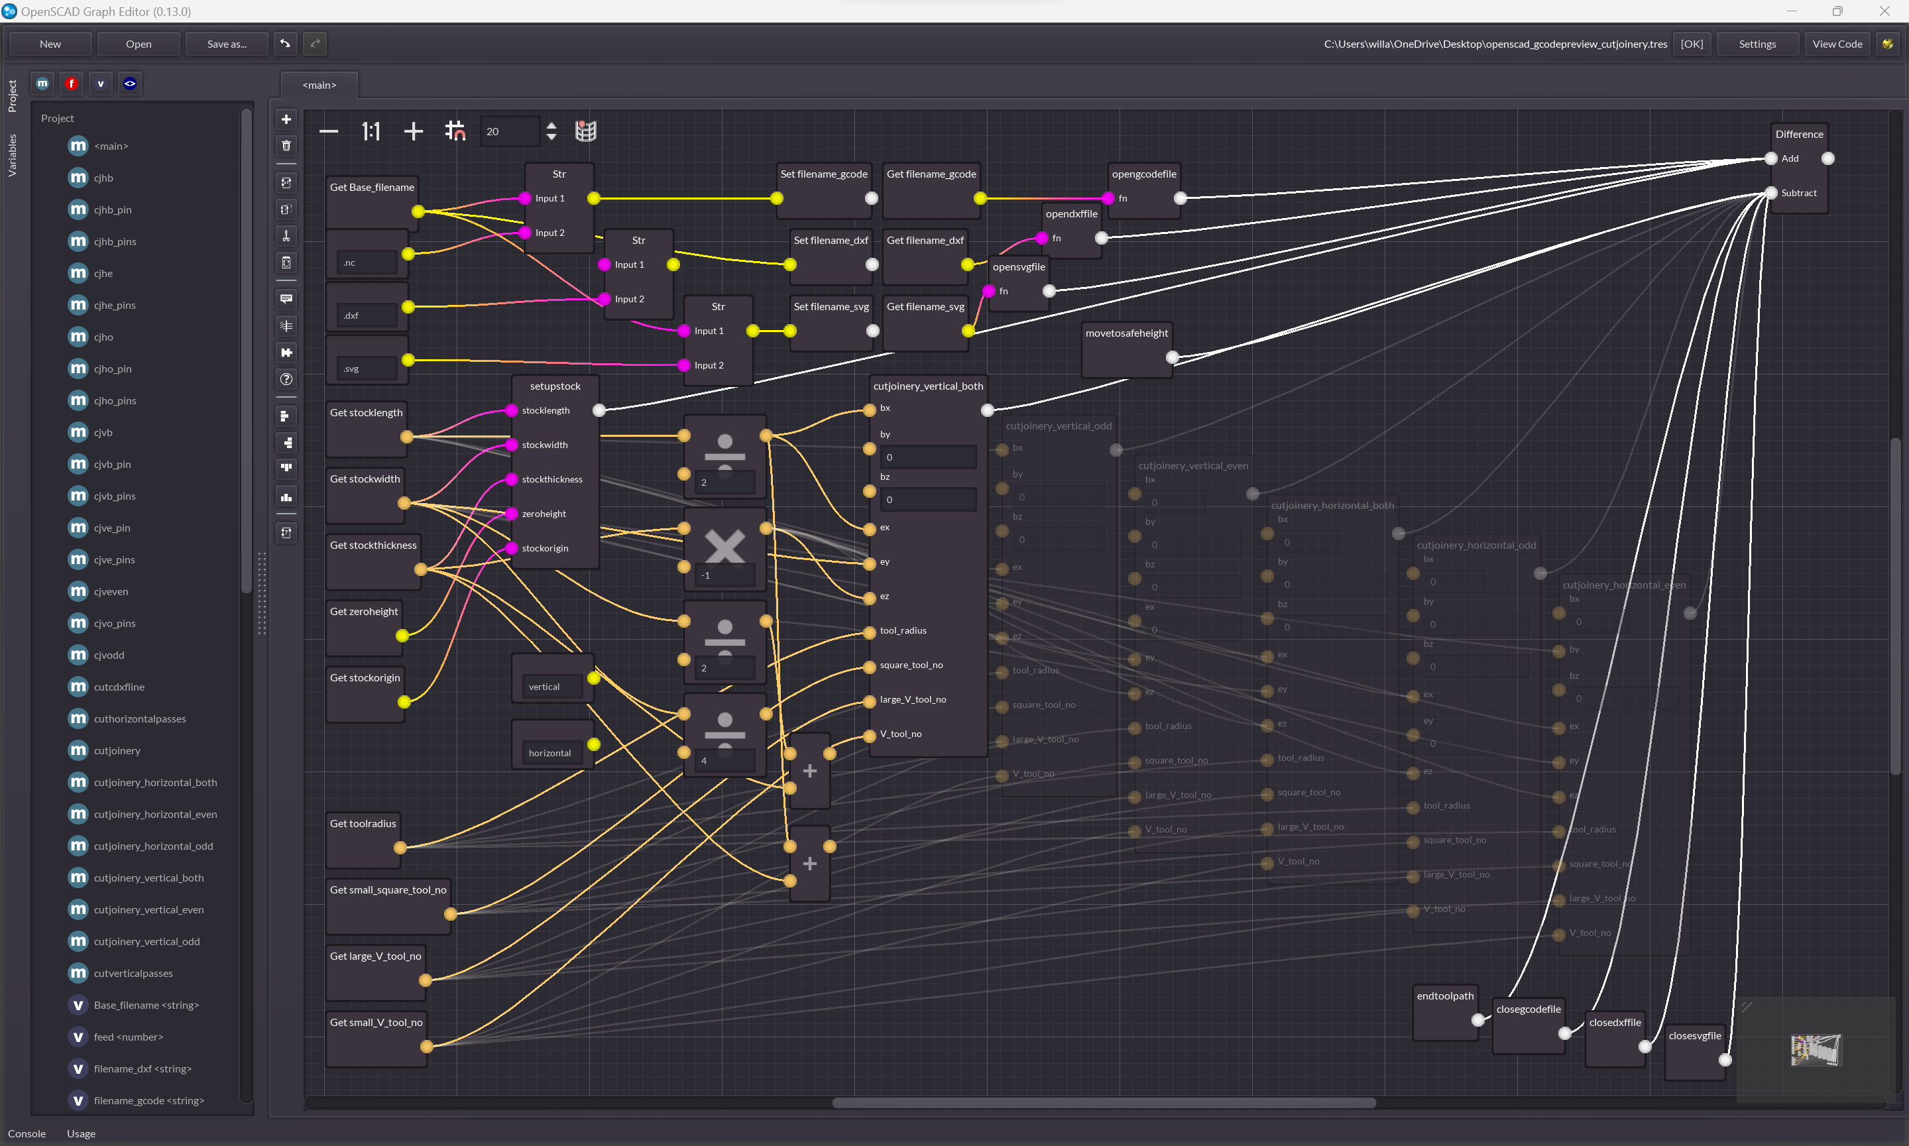Click the Save as... button
The image size is (1909, 1146).
pyautogui.click(x=226, y=43)
